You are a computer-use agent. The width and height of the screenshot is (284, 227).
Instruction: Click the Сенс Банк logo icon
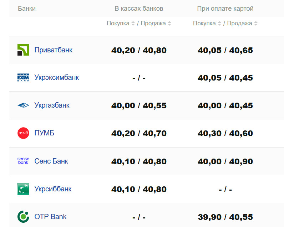(x=23, y=161)
